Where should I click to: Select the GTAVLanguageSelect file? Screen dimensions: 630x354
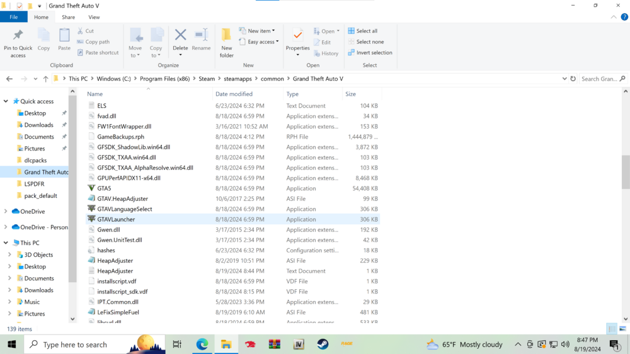[233, 209]
